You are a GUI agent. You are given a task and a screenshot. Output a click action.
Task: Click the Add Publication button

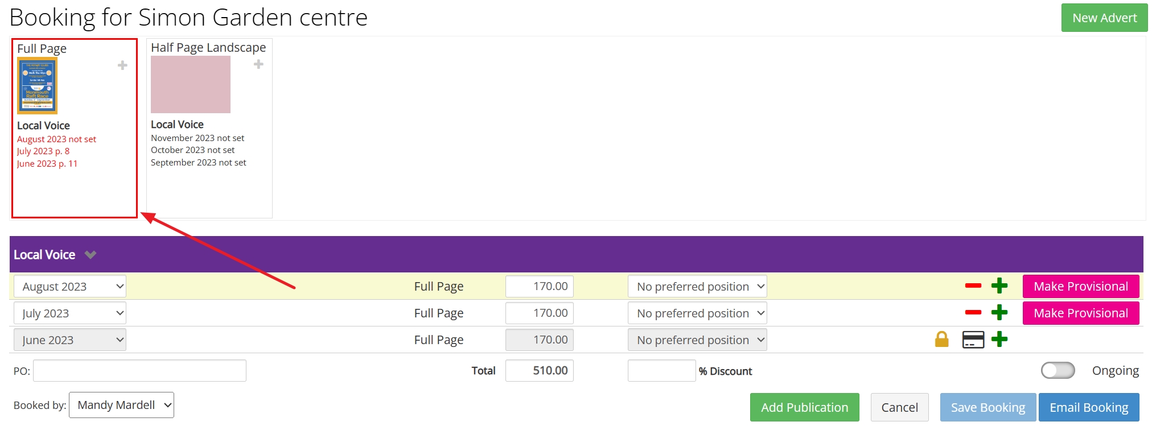804,407
